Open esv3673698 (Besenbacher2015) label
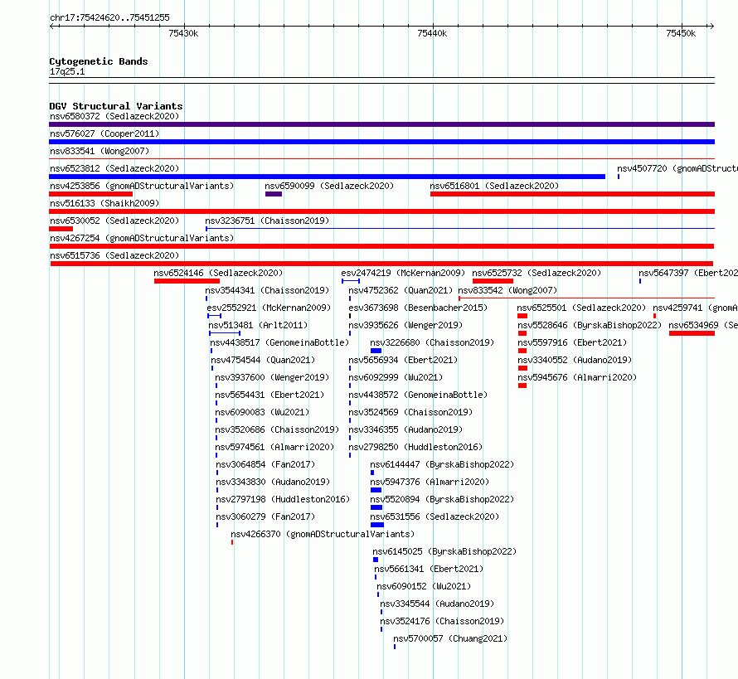Image resolution: width=738 pixels, height=679 pixels. pyautogui.click(x=418, y=308)
